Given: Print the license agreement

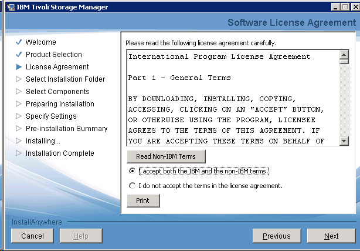Looking at the screenshot, I should point(143,200).
